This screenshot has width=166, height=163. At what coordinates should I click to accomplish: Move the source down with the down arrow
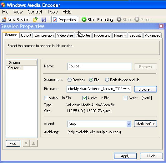click(x=26, y=143)
